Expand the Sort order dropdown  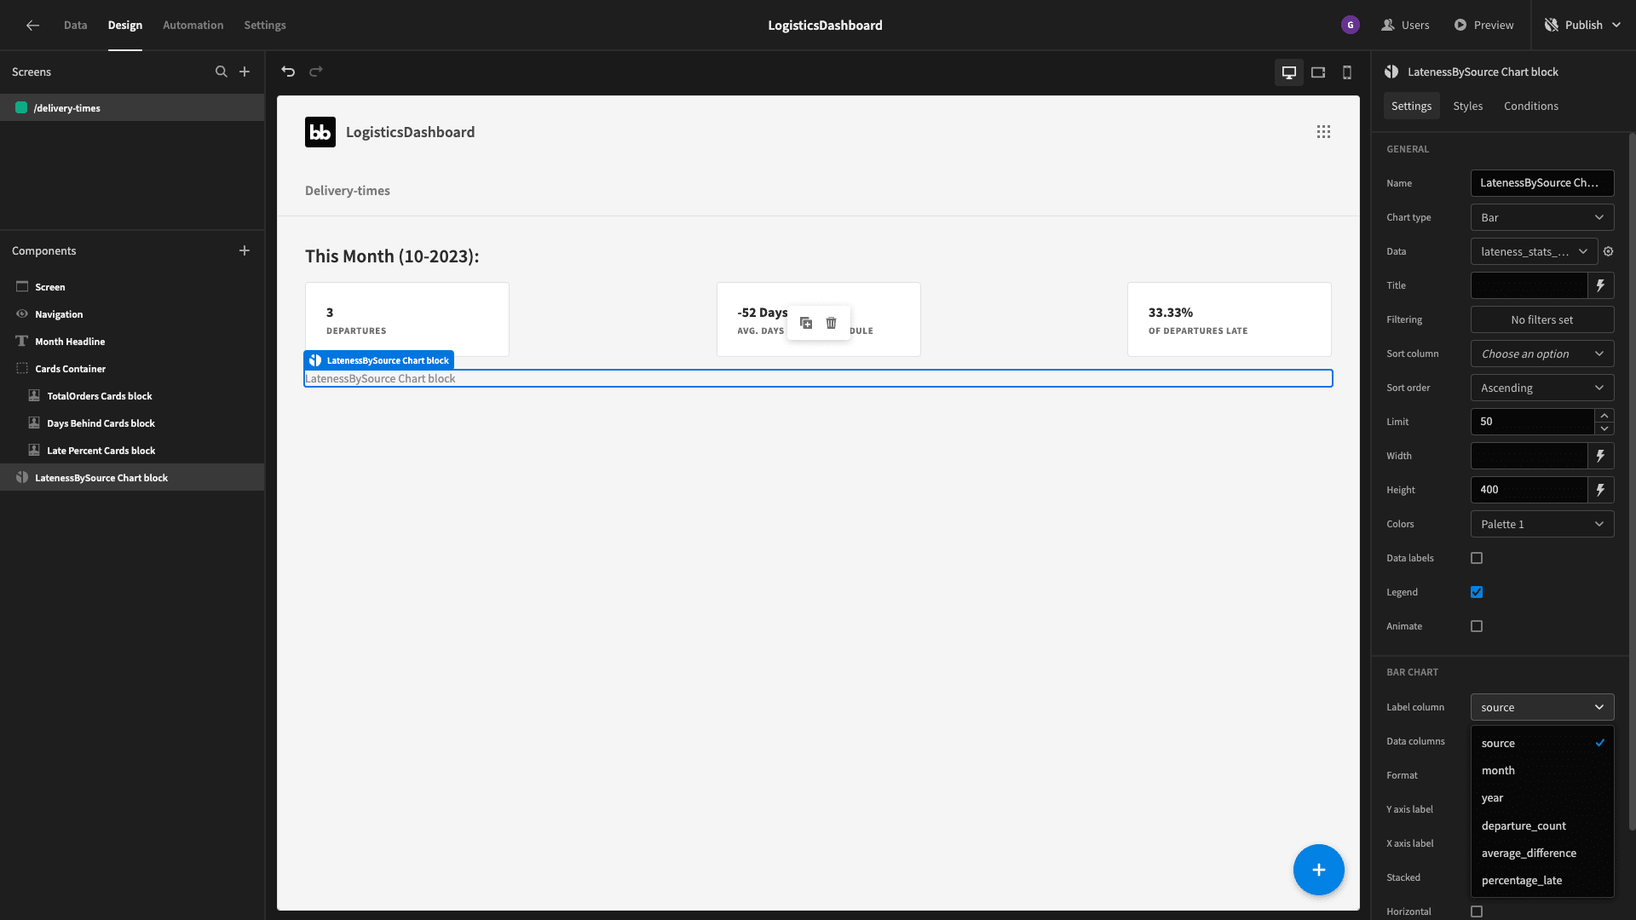[1542, 388]
